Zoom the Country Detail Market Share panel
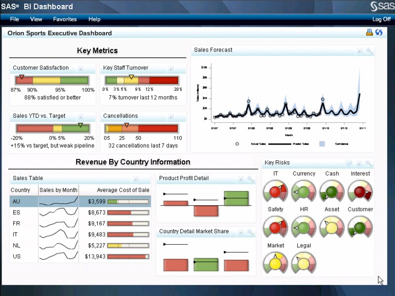Viewport: 395px width, 296px height. [x=250, y=232]
